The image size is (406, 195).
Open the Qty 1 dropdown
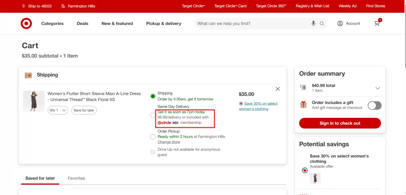pos(58,110)
